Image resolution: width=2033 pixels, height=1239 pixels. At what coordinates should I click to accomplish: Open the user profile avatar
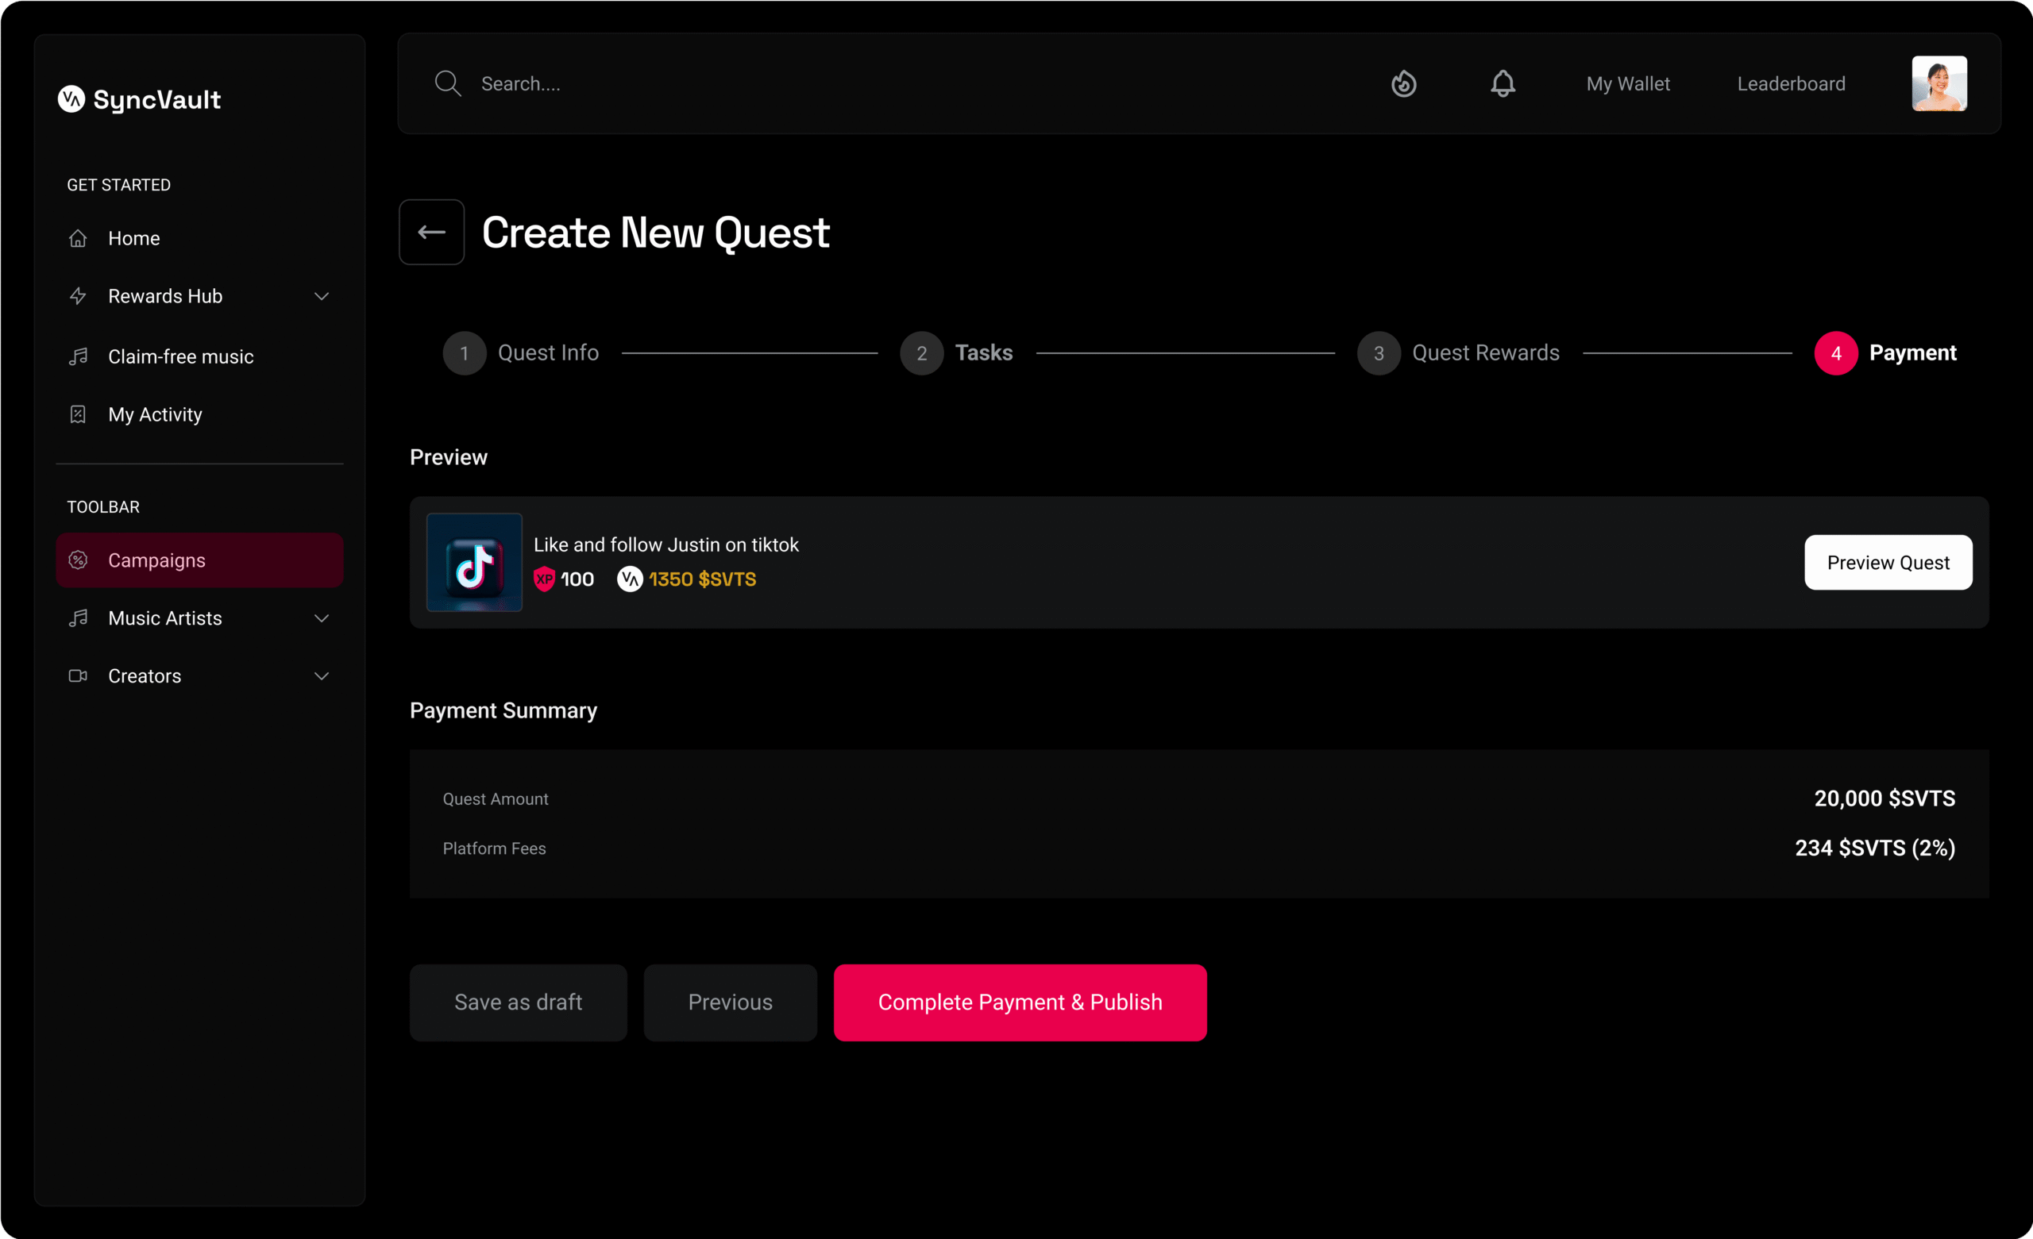(x=1939, y=83)
